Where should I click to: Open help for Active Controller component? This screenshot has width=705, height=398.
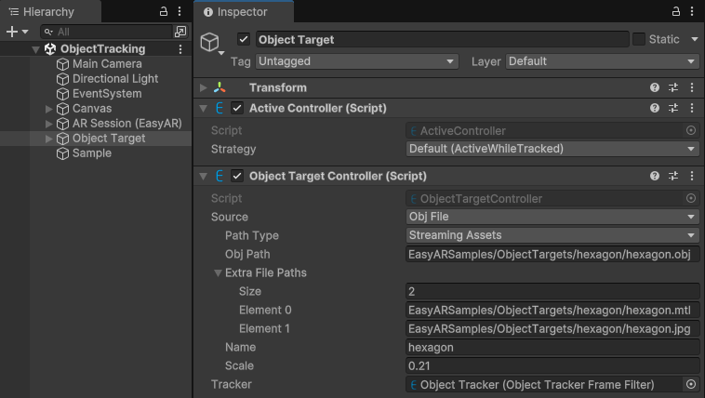click(x=655, y=109)
